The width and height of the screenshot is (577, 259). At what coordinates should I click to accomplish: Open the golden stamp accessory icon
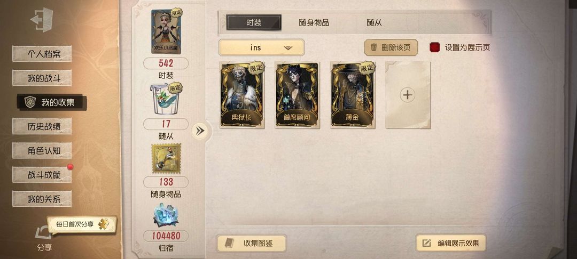(166, 158)
